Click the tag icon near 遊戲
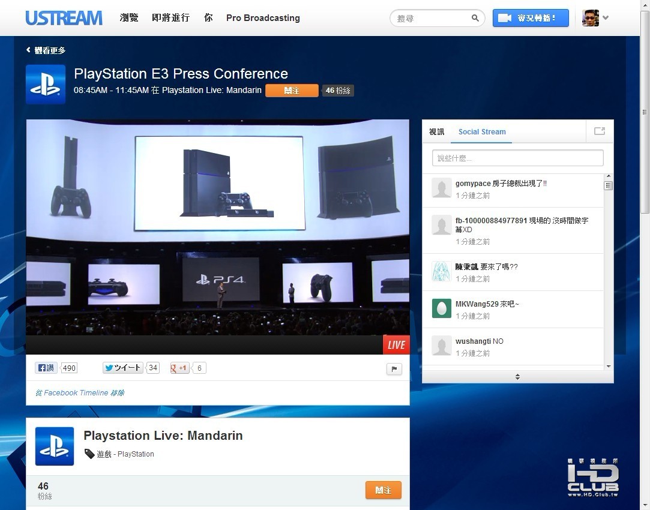Image resolution: width=650 pixels, height=510 pixels. [89, 454]
